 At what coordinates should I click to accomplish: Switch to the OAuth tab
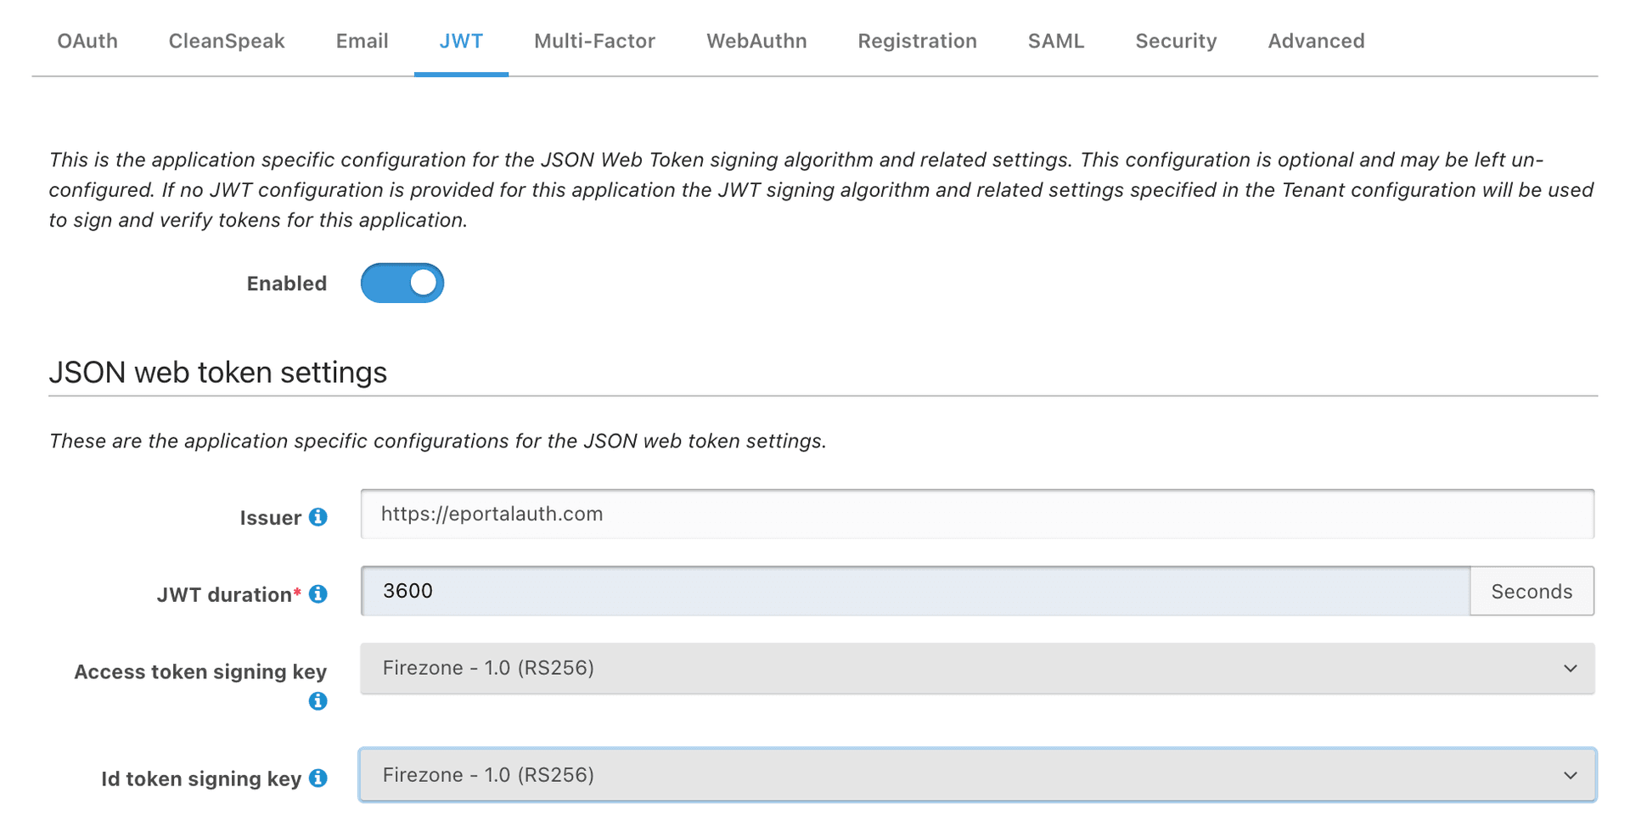(x=87, y=41)
